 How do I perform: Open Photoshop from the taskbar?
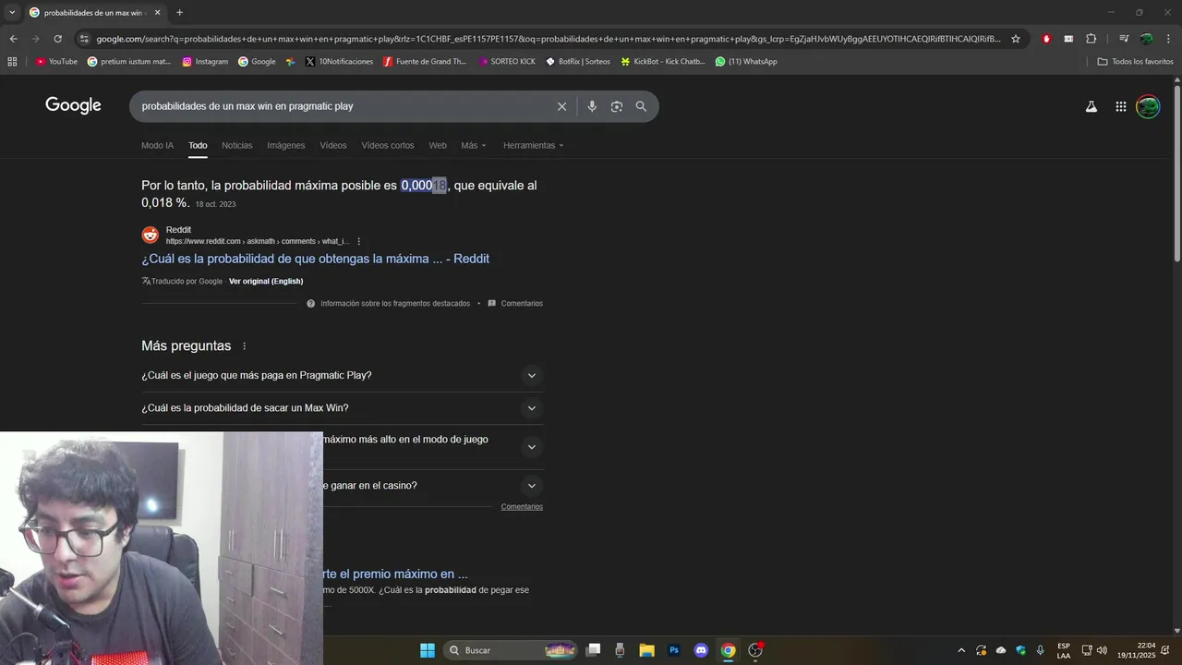(x=674, y=650)
